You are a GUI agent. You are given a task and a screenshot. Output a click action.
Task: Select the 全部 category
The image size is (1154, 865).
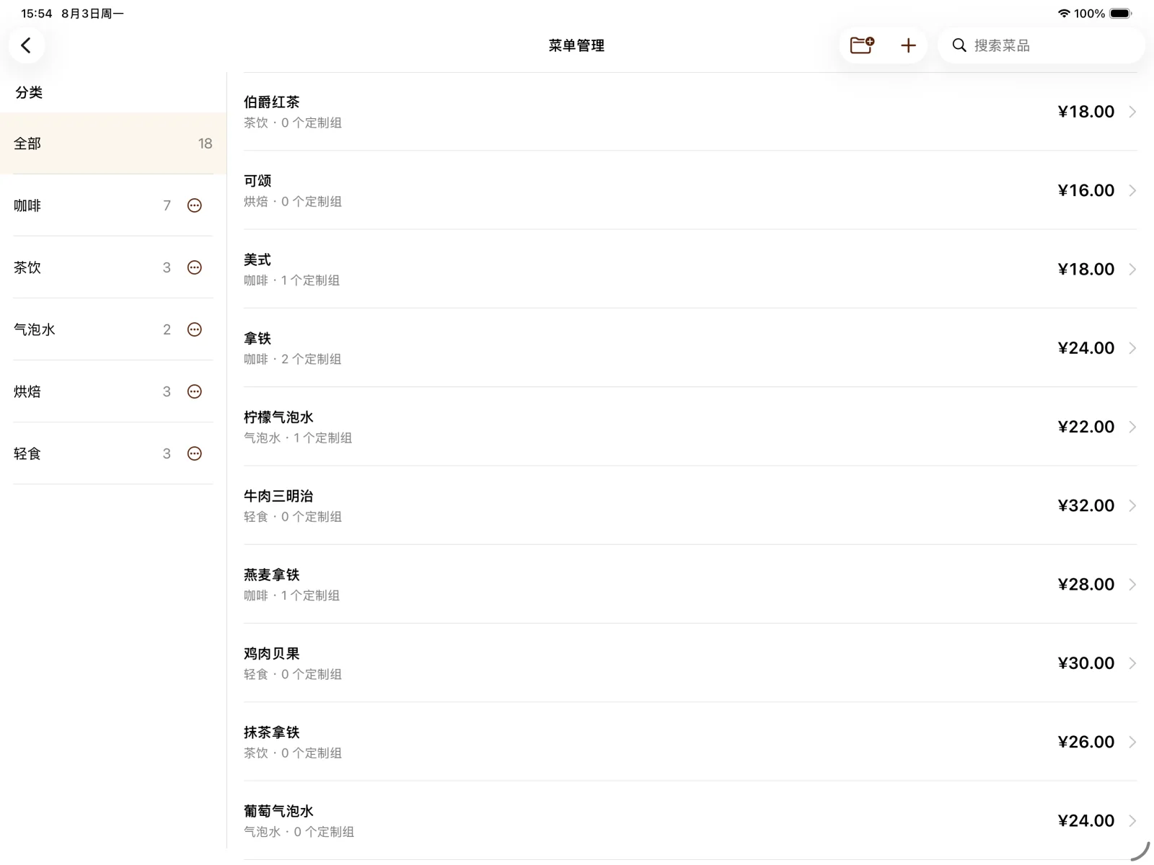tap(113, 143)
